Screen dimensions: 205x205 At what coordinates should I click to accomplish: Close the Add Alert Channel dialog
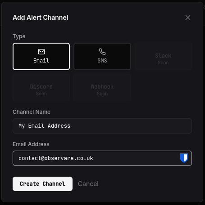pos(188,18)
